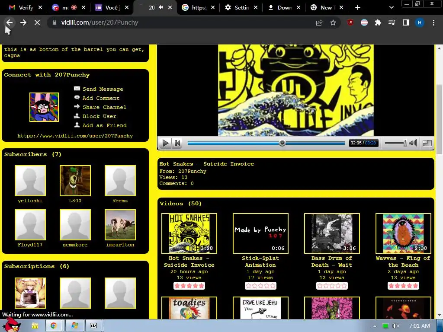Open the profile H avatar
Viewport: 443px width, 332px height.
(x=420, y=22)
